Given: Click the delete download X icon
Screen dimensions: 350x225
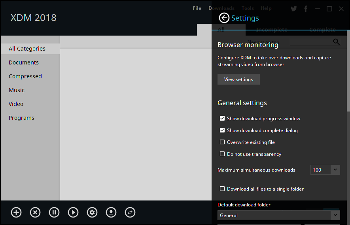Looking at the screenshot, I should (35, 212).
